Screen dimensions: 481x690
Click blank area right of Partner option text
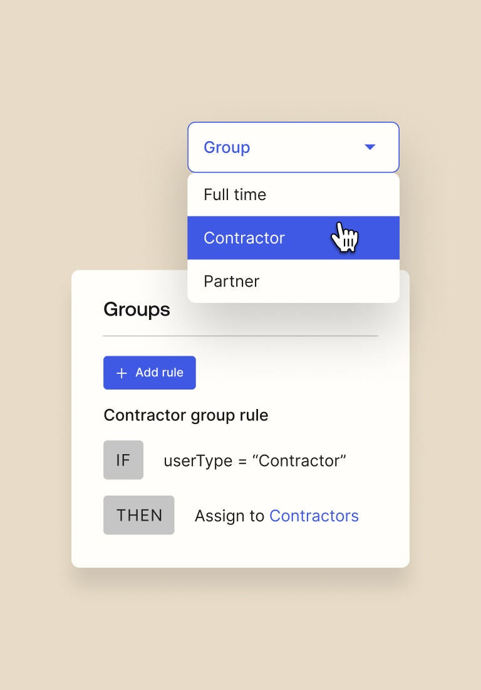332,281
